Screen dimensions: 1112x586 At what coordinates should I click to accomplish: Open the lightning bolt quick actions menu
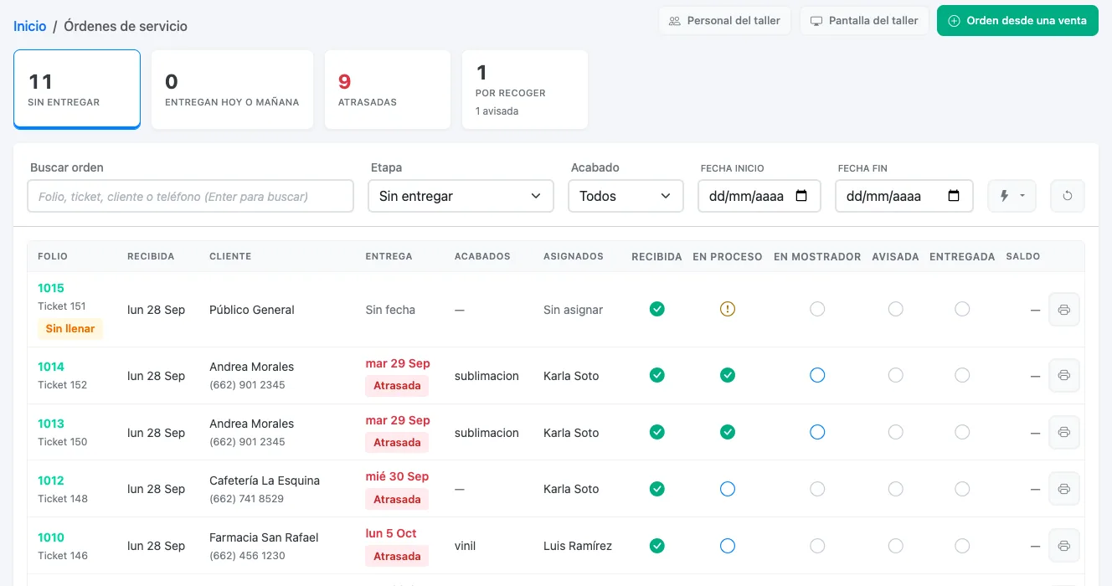click(x=1012, y=196)
